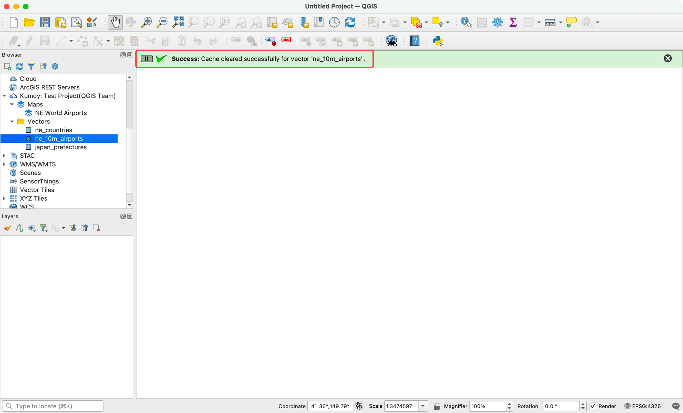Screen dimensions: 683x413
Task: Open the Python Console
Action: pyautogui.click(x=438, y=41)
